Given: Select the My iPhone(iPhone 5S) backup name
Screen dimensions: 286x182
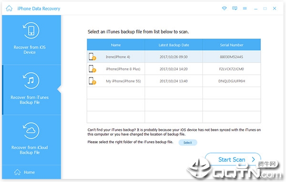Looking at the screenshot, I should 123,81.
